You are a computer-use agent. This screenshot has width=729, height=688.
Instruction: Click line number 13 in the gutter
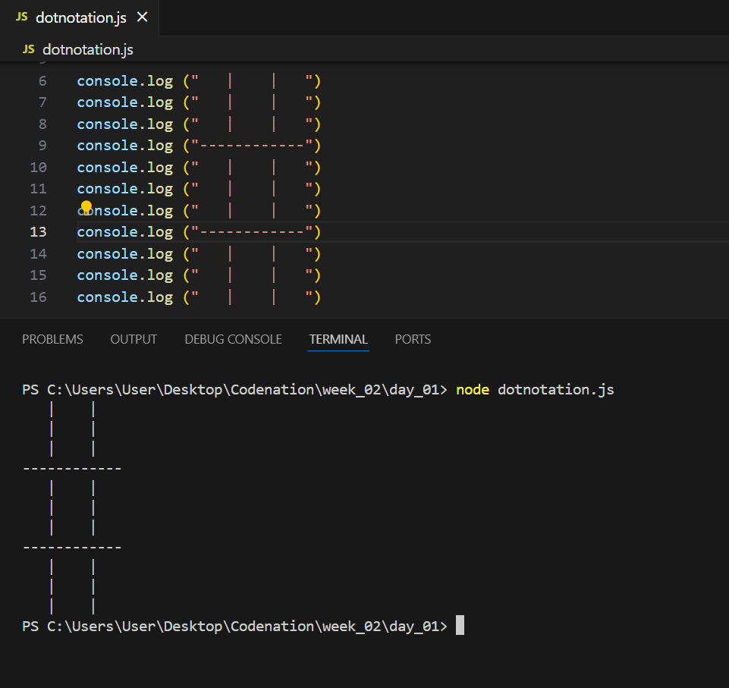[39, 232]
